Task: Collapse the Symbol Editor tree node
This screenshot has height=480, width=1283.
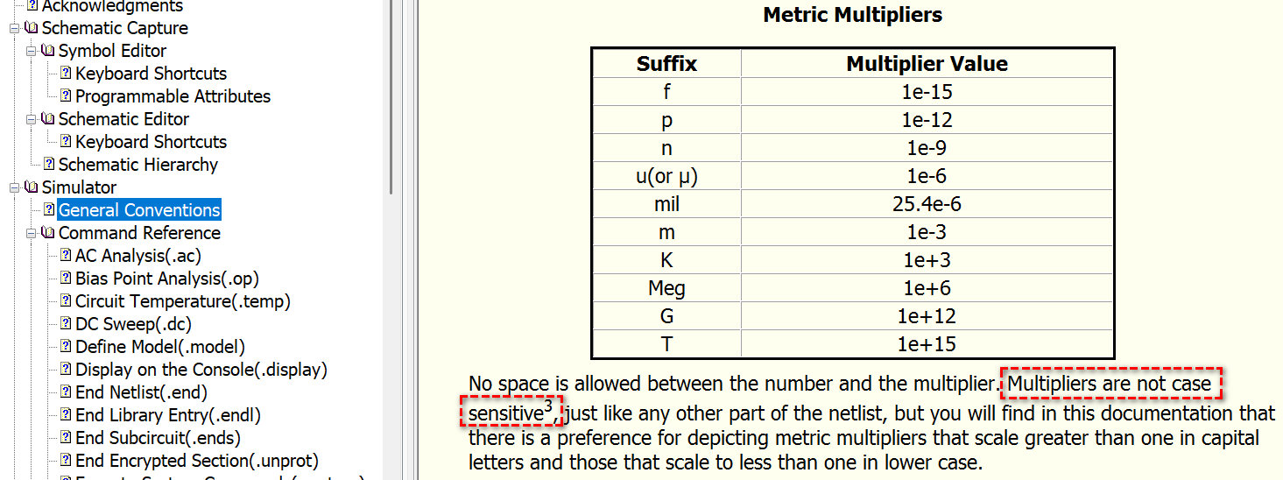Action: (32, 51)
